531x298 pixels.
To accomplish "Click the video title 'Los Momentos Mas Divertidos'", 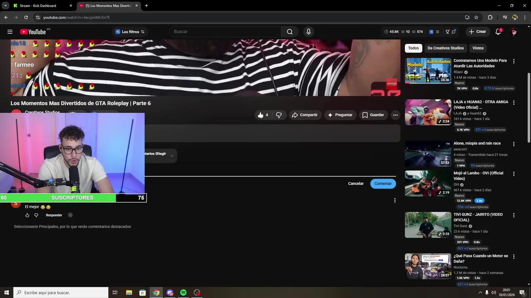I will 80,103.
